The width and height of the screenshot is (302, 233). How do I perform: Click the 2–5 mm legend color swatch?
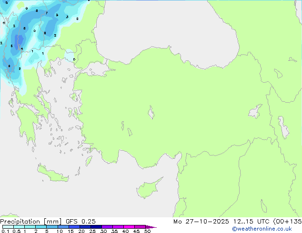(41, 227)
